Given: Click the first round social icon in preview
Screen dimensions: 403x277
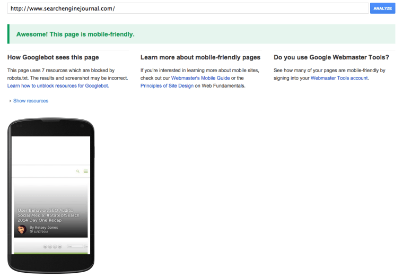Looking at the screenshot, I should coord(44,247).
